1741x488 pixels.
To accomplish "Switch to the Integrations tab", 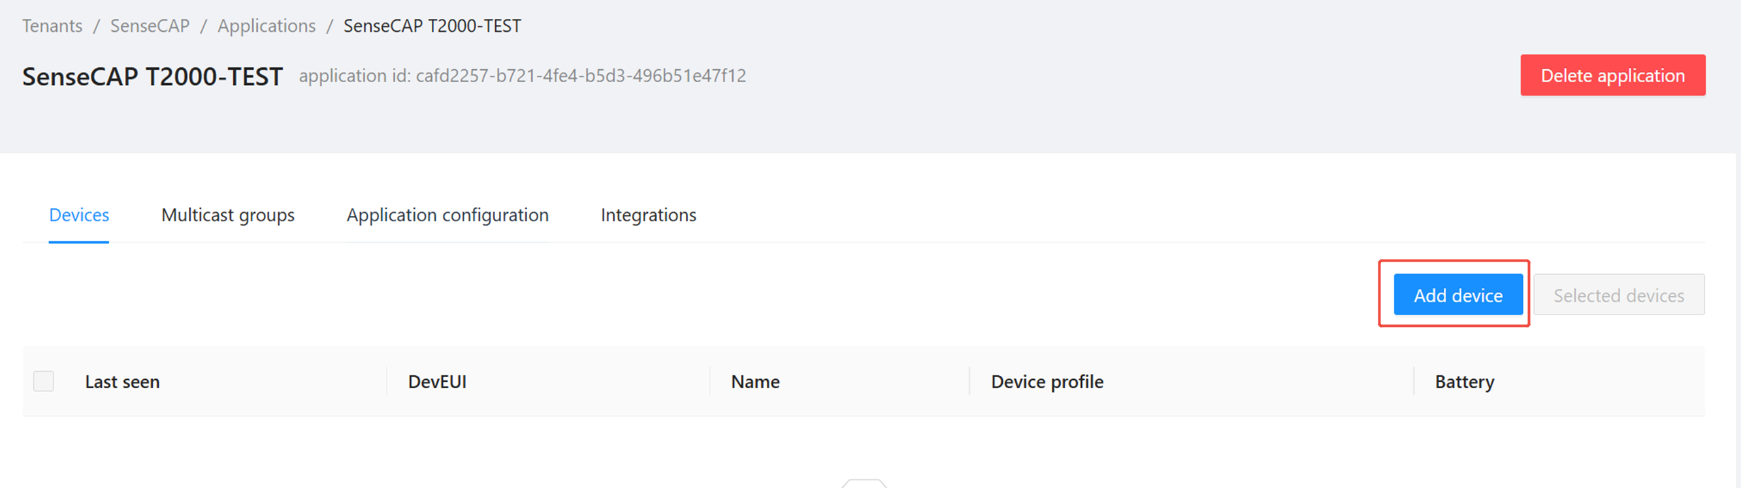I will tap(648, 215).
